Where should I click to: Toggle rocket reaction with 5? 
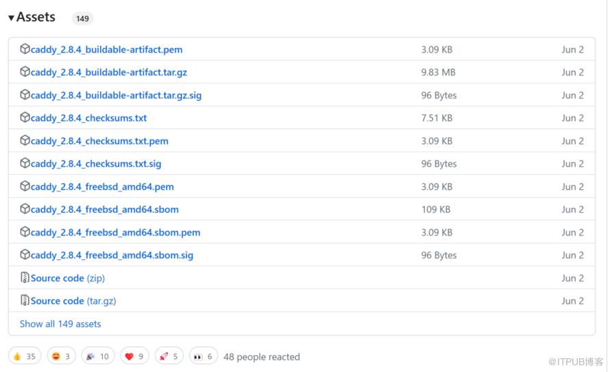point(169,356)
